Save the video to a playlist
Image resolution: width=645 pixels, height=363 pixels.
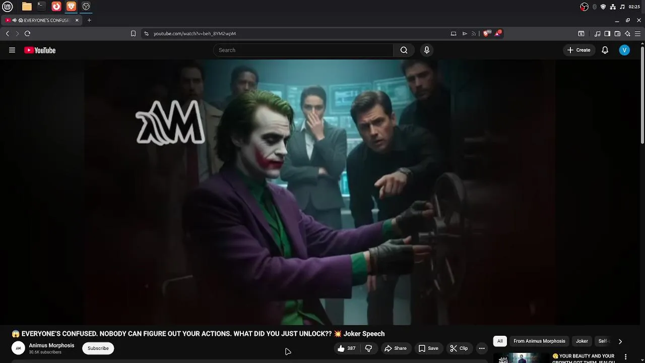[x=428, y=348]
